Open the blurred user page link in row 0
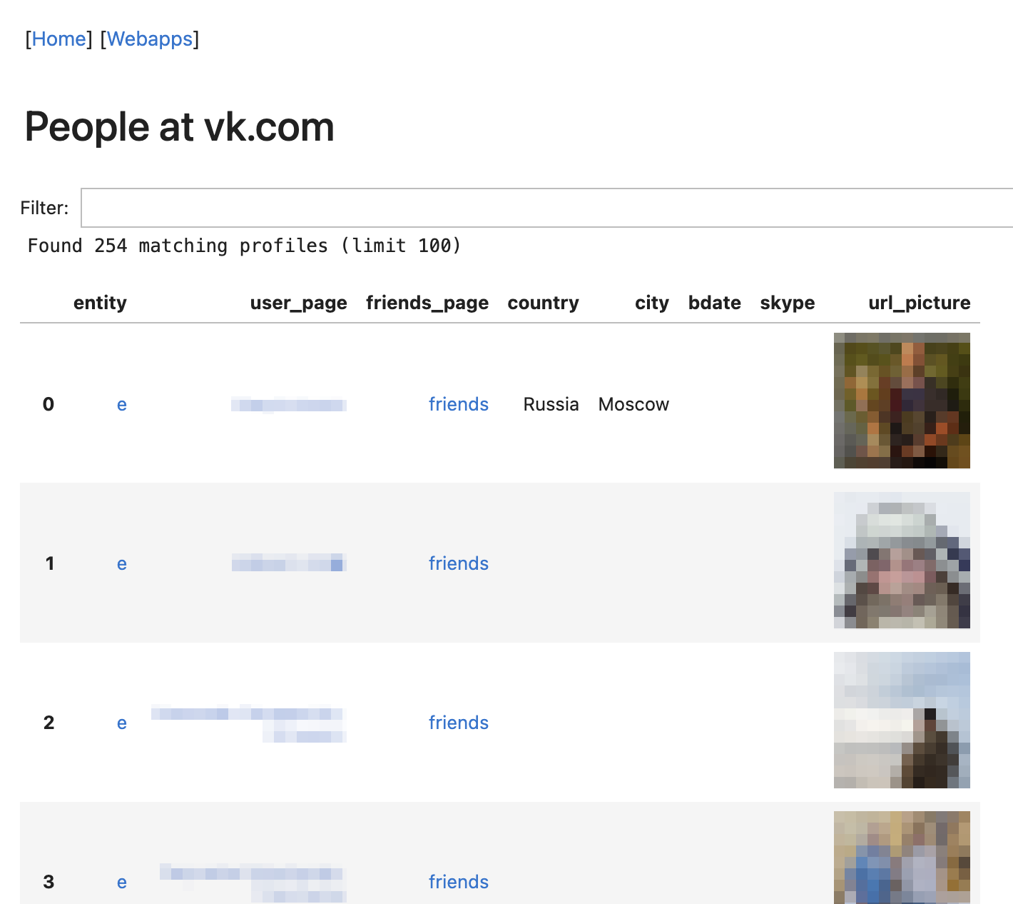 click(289, 406)
